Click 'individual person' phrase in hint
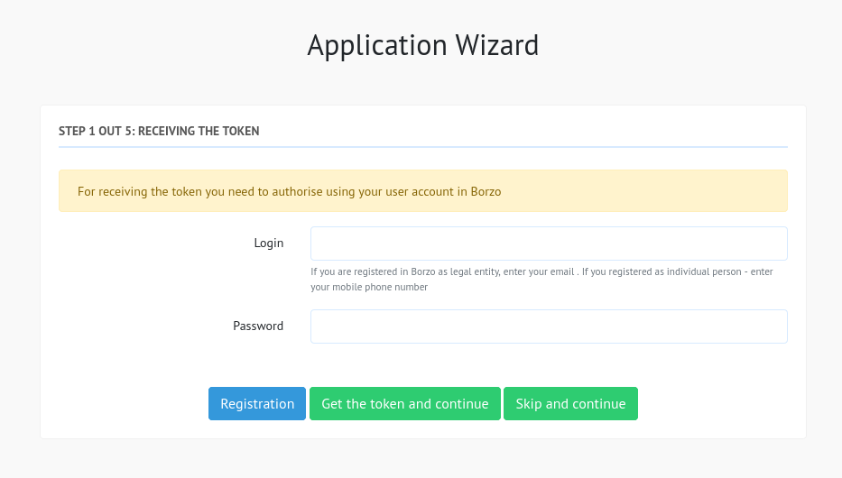 coord(703,271)
